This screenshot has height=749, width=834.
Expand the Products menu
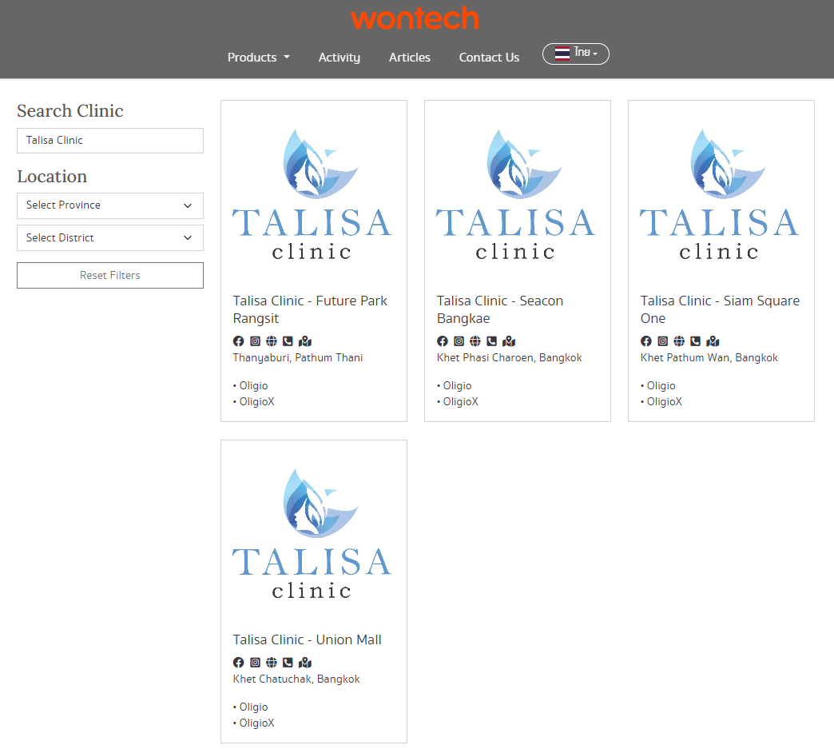(259, 58)
